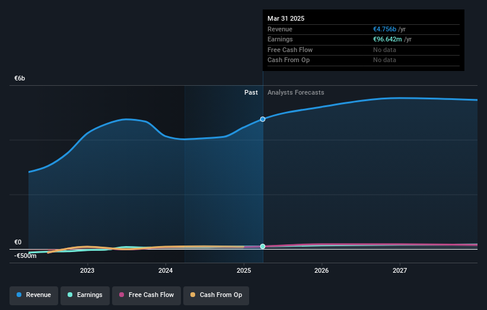Click the 2024 x-axis label
487x310 pixels.
click(165, 271)
